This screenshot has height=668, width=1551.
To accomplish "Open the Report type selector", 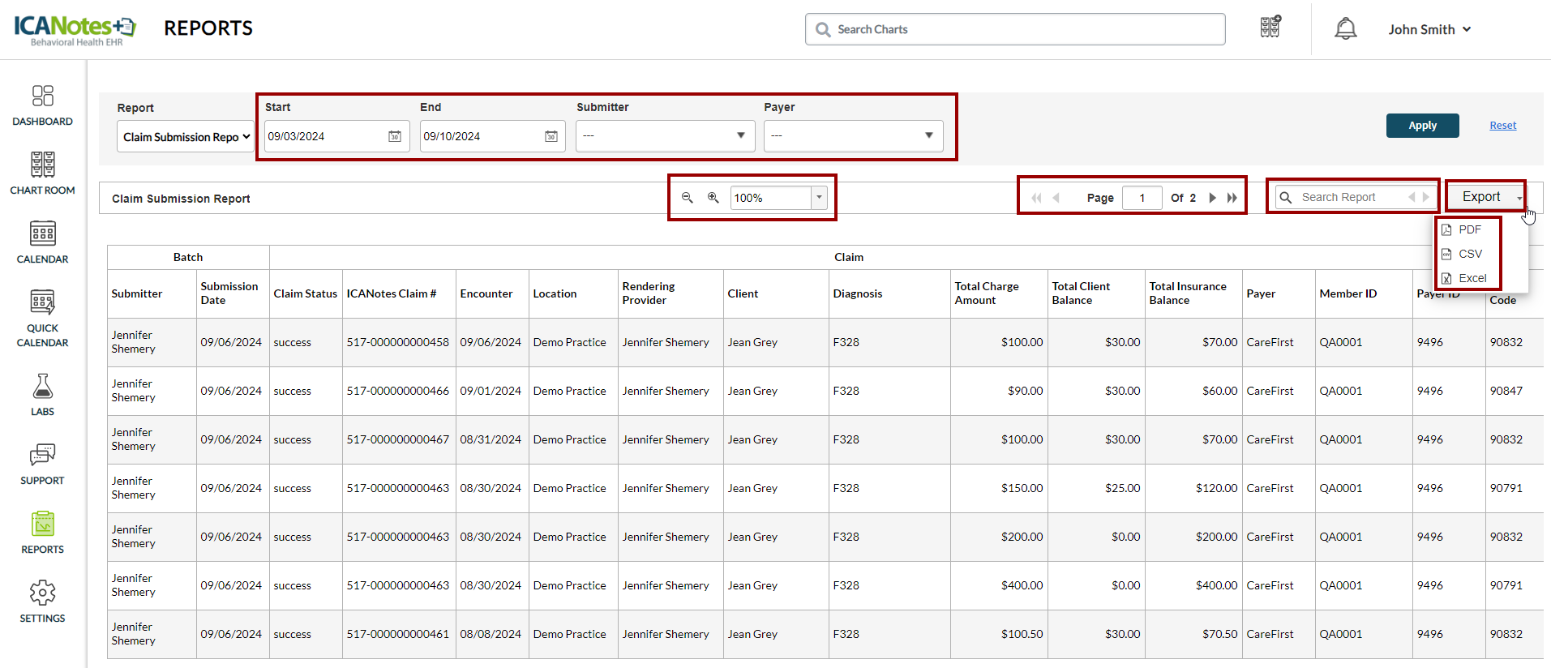I will click(186, 137).
